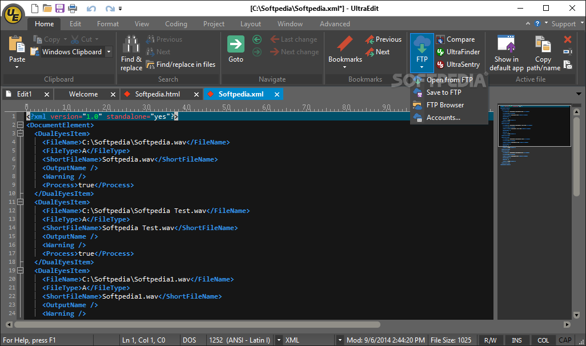
Task: Collapse the ribbon with up chevron
Action: 528,23
